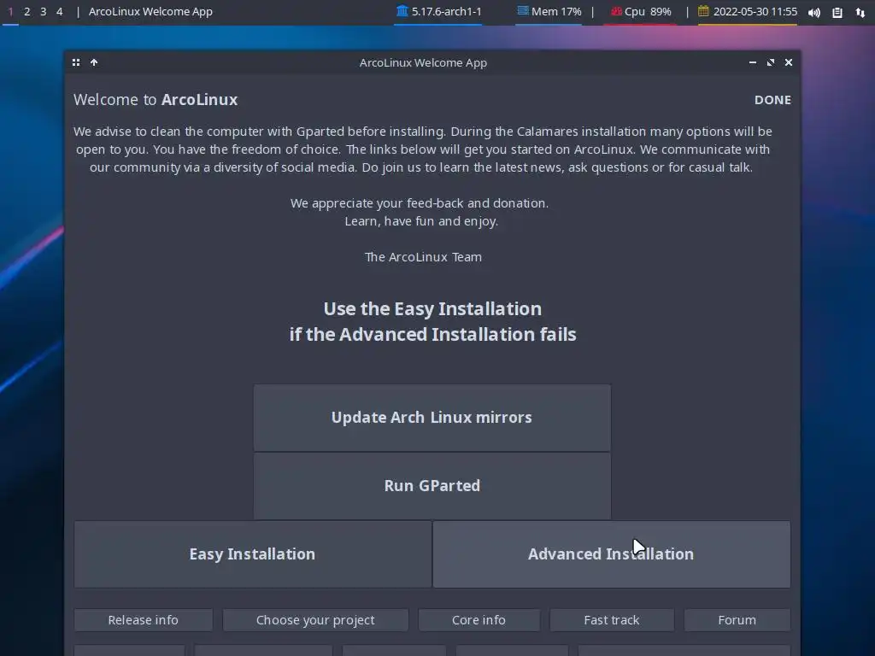The width and height of the screenshot is (875, 656).
Task: Click the red CPU icon in panel
Action: pos(616,11)
